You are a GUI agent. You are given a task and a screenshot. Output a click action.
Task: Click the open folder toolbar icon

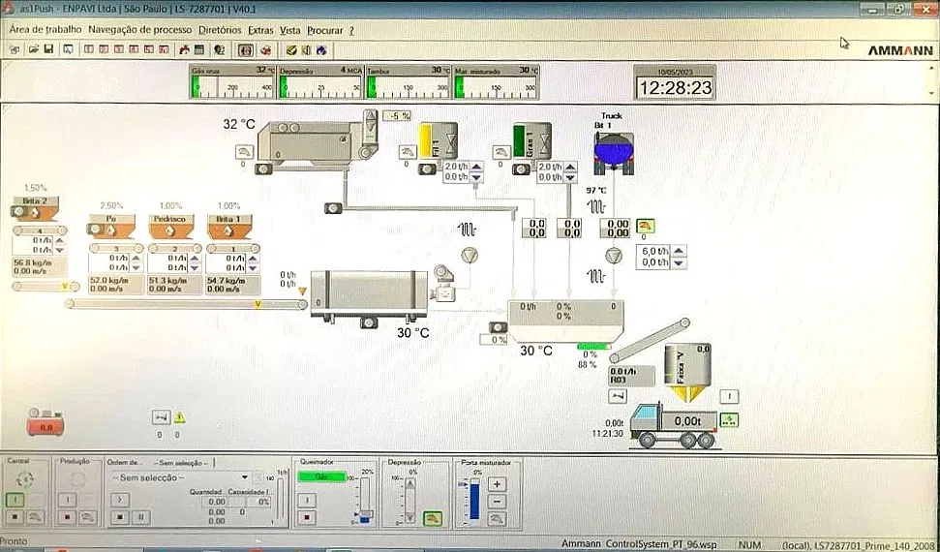tap(33, 49)
